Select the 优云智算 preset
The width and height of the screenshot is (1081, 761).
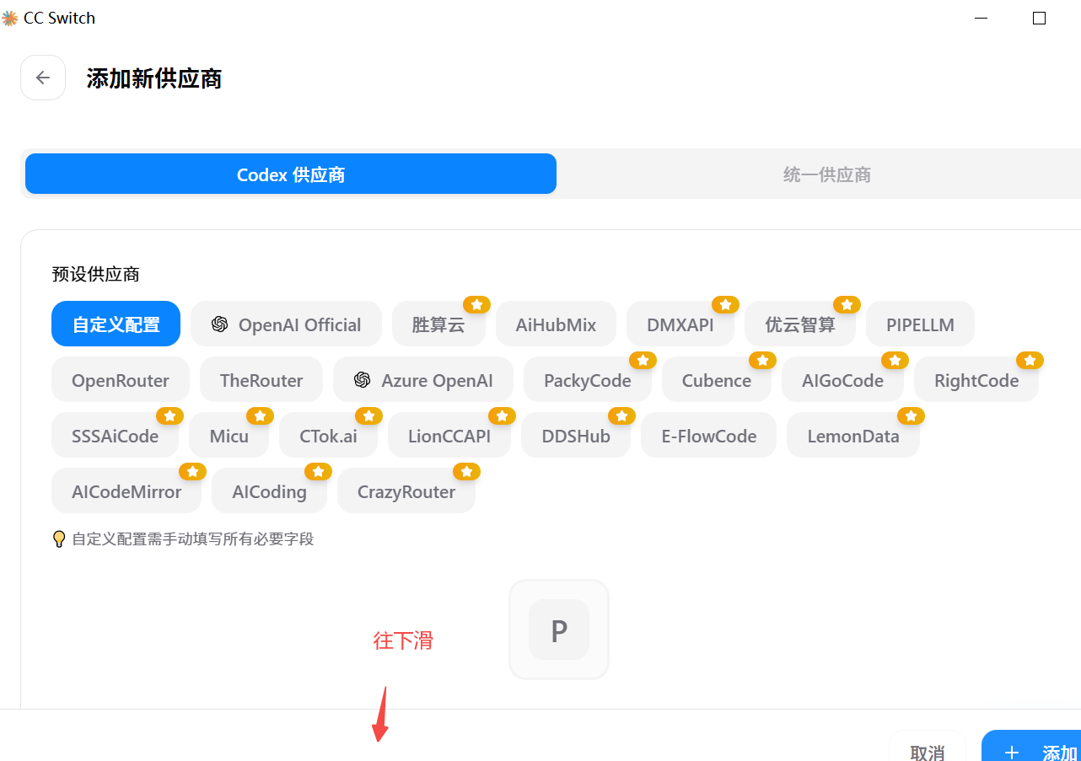click(800, 324)
